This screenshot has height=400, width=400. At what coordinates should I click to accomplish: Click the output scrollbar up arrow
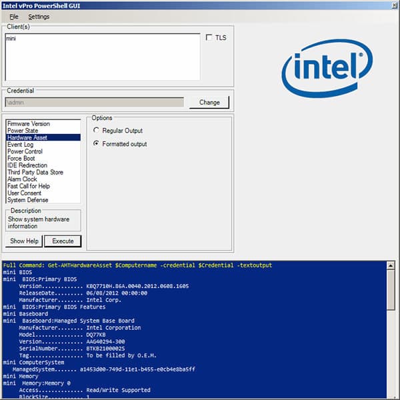click(391, 265)
